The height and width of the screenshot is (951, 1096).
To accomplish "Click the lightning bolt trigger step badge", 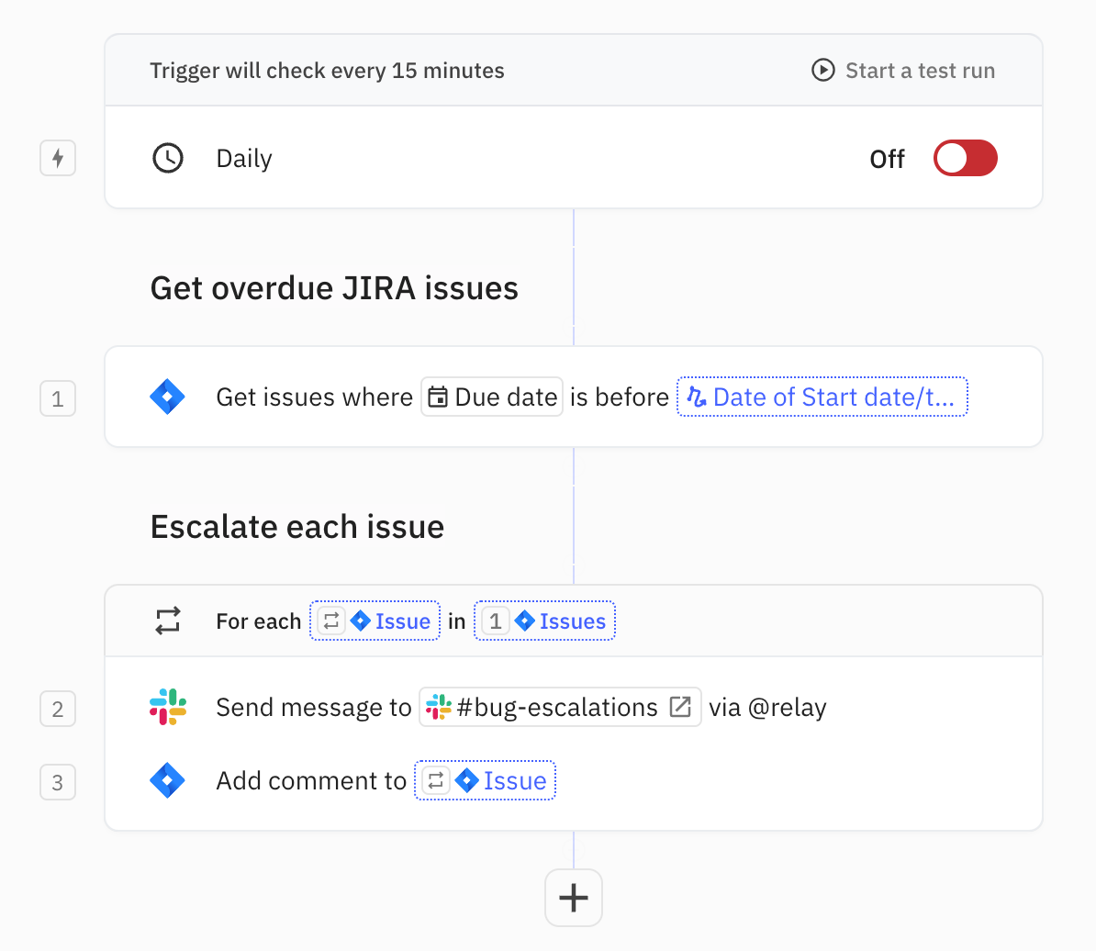I will tap(57, 158).
